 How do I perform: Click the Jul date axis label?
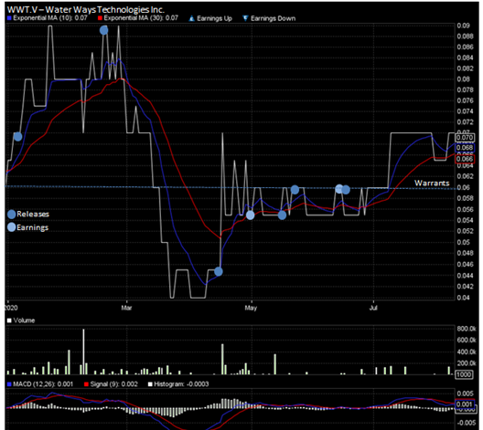(x=373, y=308)
